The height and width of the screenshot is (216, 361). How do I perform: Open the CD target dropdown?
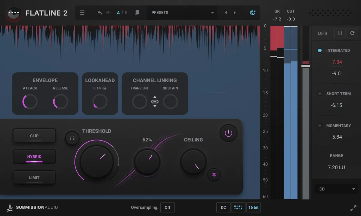click(337, 189)
